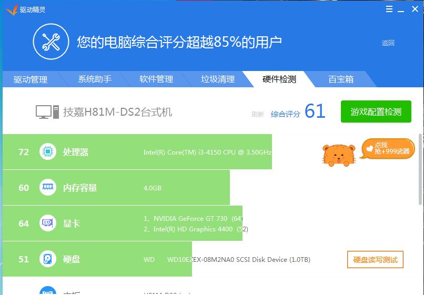The image size is (424, 295).
Task: Click the 技嘉H81M-DS2台式机 title
Action: (x=118, y=112)
